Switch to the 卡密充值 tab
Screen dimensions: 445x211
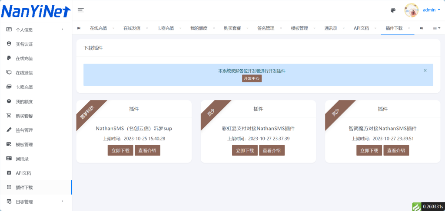[165, 28]
